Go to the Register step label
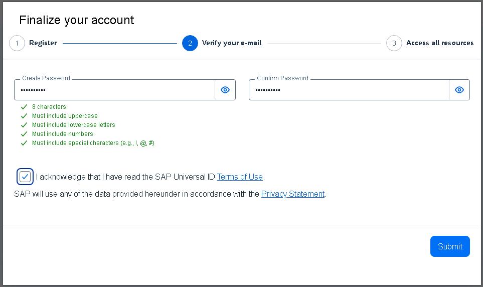Image resolution: width=483 pixels, height=287 pixels. click(x=43, y=43)
